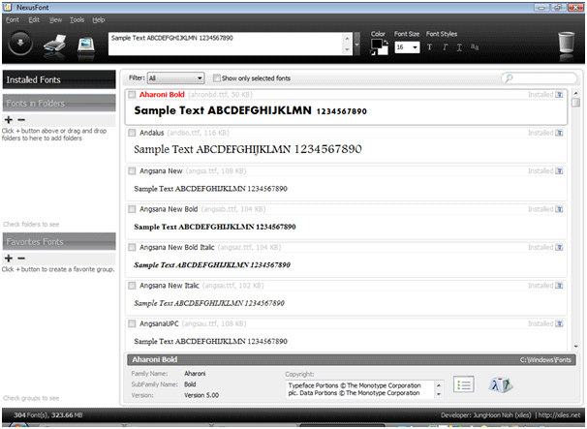Open the Filter dropdown set to All
Image resolution: width=587 pixels, height=429 pixels.
175,77
